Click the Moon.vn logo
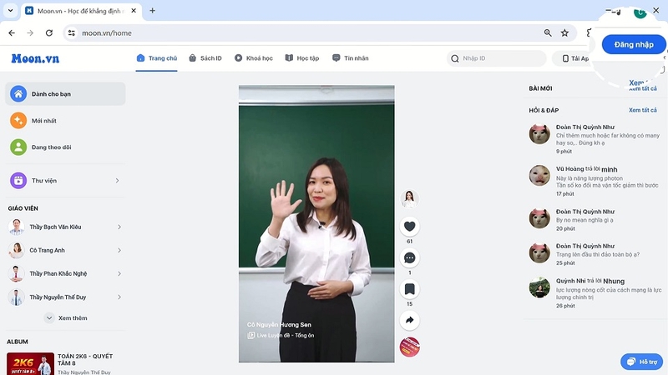The image size is (668, 375). (35, 58)
